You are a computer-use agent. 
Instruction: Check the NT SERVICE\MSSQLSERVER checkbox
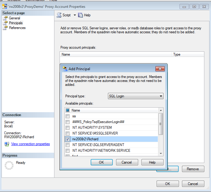67,133
